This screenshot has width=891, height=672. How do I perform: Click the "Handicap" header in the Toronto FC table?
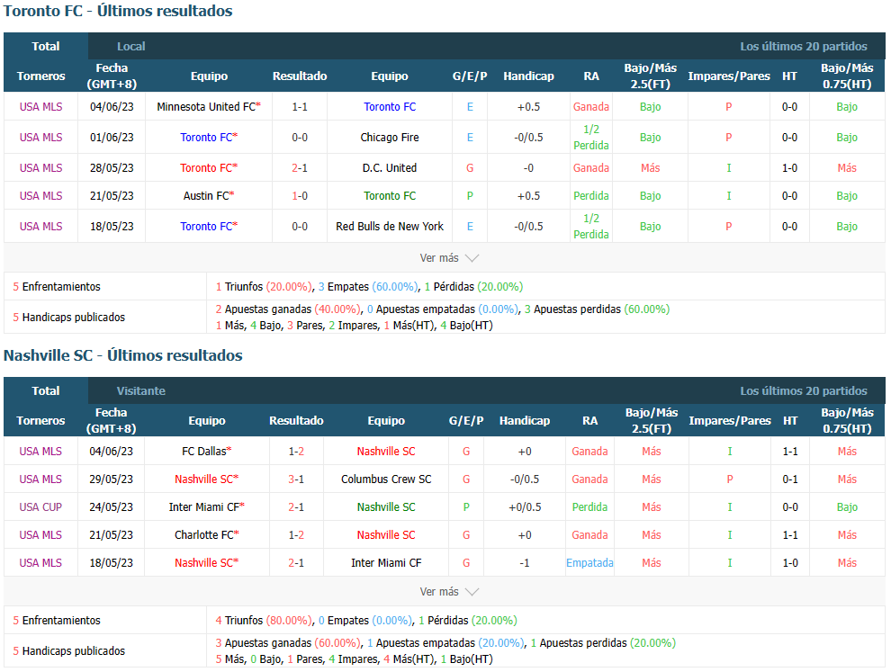[528, 76]
